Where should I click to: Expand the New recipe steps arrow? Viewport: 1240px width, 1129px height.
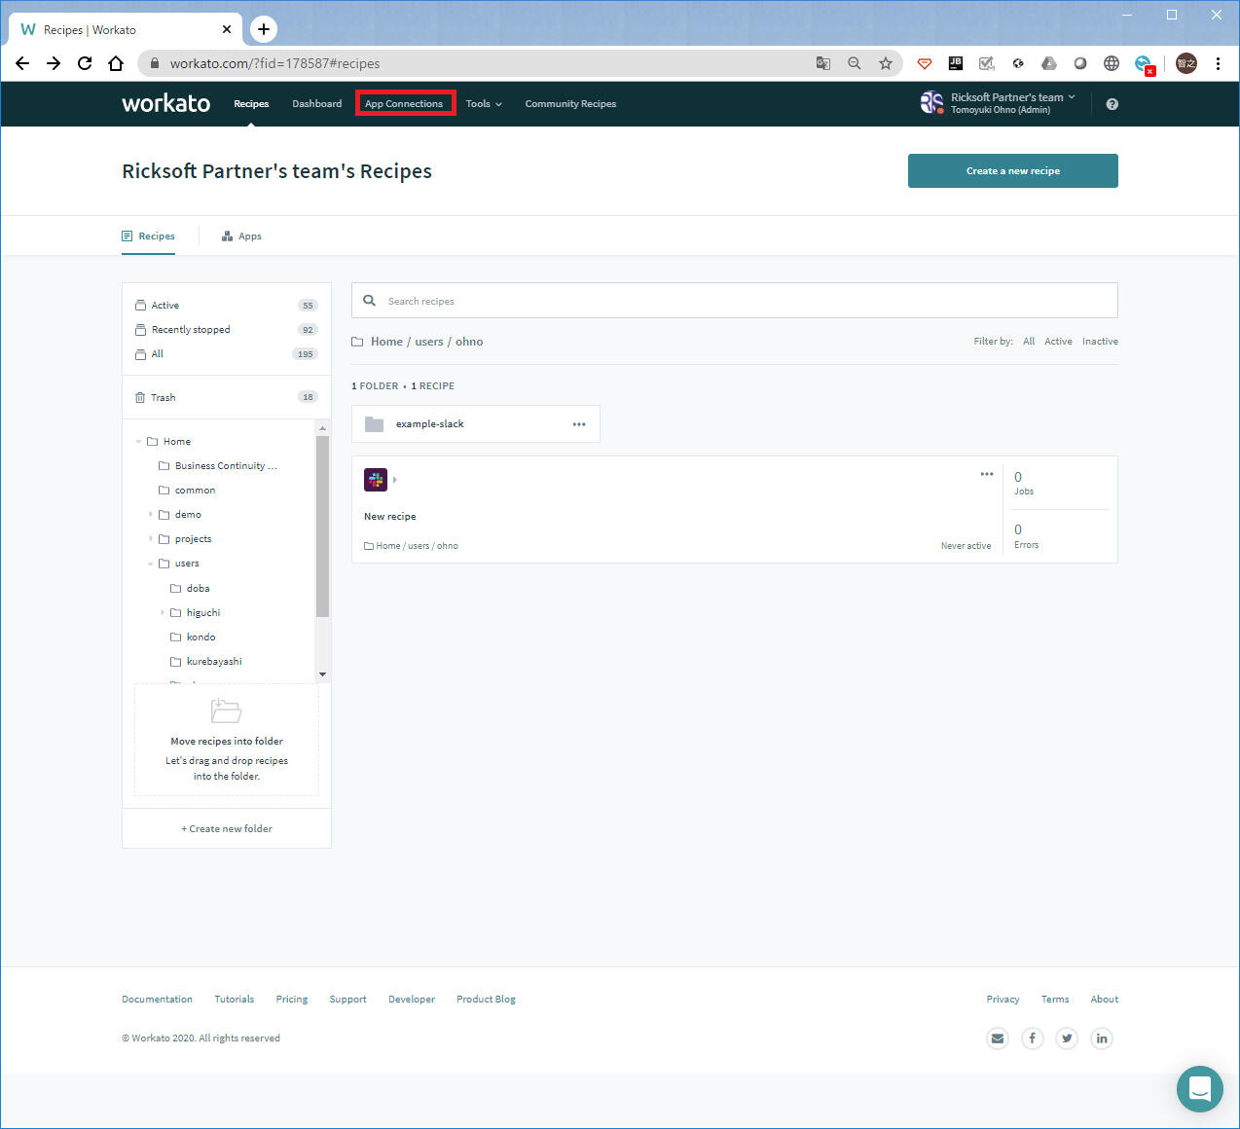[x=394, y=480]
